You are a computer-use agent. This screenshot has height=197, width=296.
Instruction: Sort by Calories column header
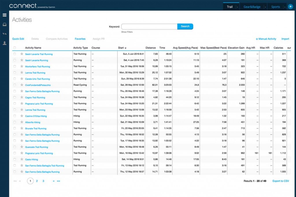coord(278,48)
